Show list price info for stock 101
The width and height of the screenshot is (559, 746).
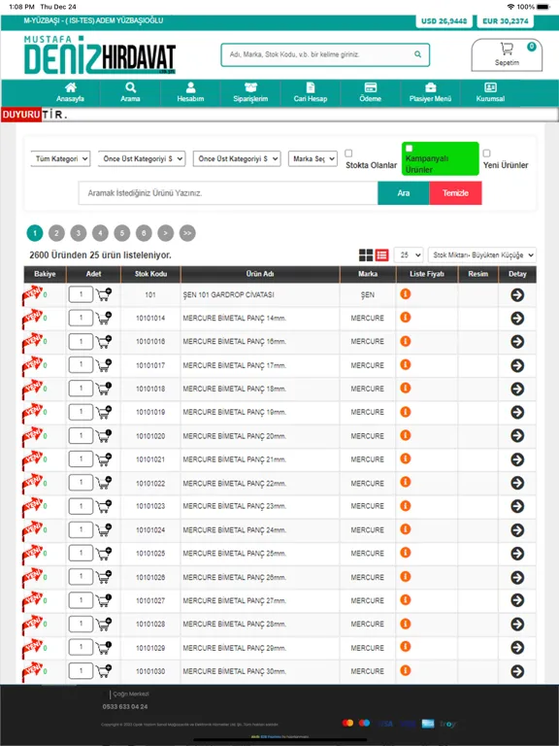[x=405, y=294]
